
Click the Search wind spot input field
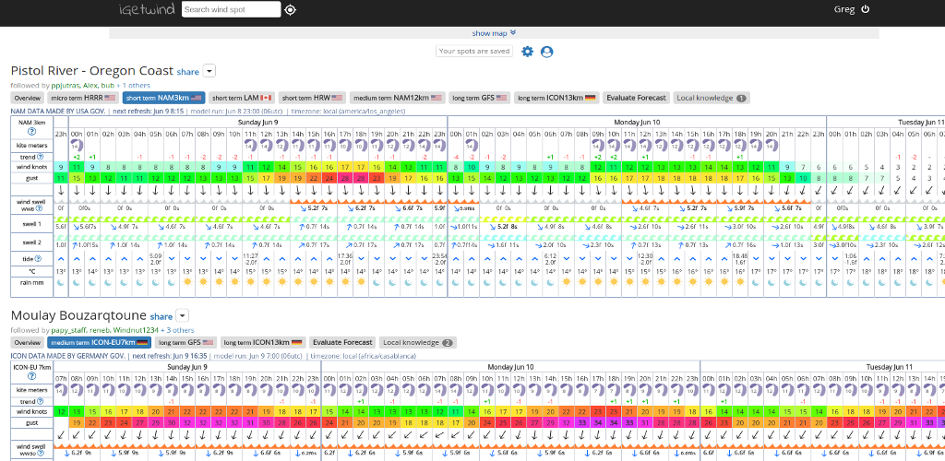click(231, 9)
